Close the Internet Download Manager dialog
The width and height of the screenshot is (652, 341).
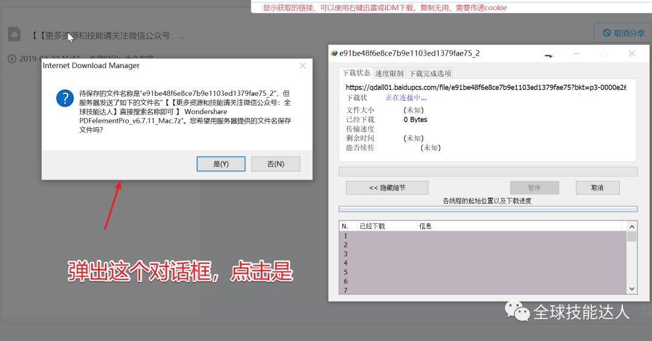pos(302,66)
